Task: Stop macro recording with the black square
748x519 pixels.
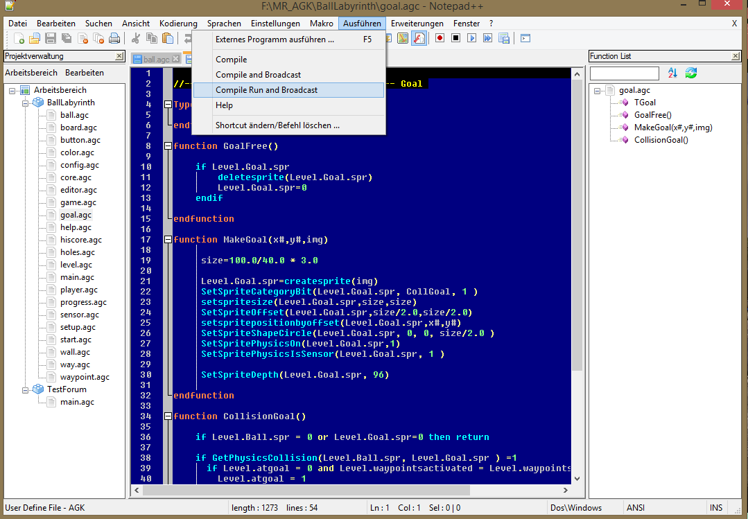Action: pos(455,37)
